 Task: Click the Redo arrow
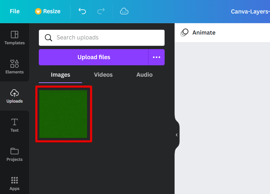pyautogui.click(x=101, y=11)
